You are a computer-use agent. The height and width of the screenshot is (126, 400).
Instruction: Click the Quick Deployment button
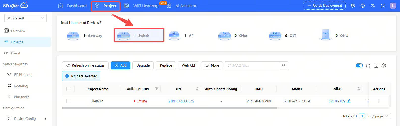(324, 6)
